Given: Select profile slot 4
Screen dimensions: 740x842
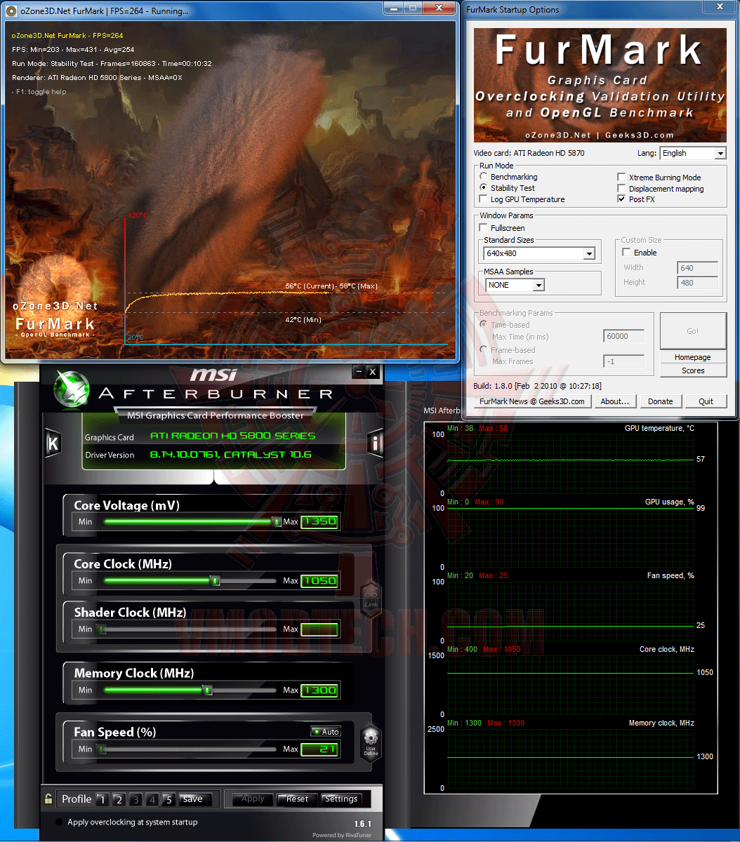Looking at the screenshot, I should point(152,799).
